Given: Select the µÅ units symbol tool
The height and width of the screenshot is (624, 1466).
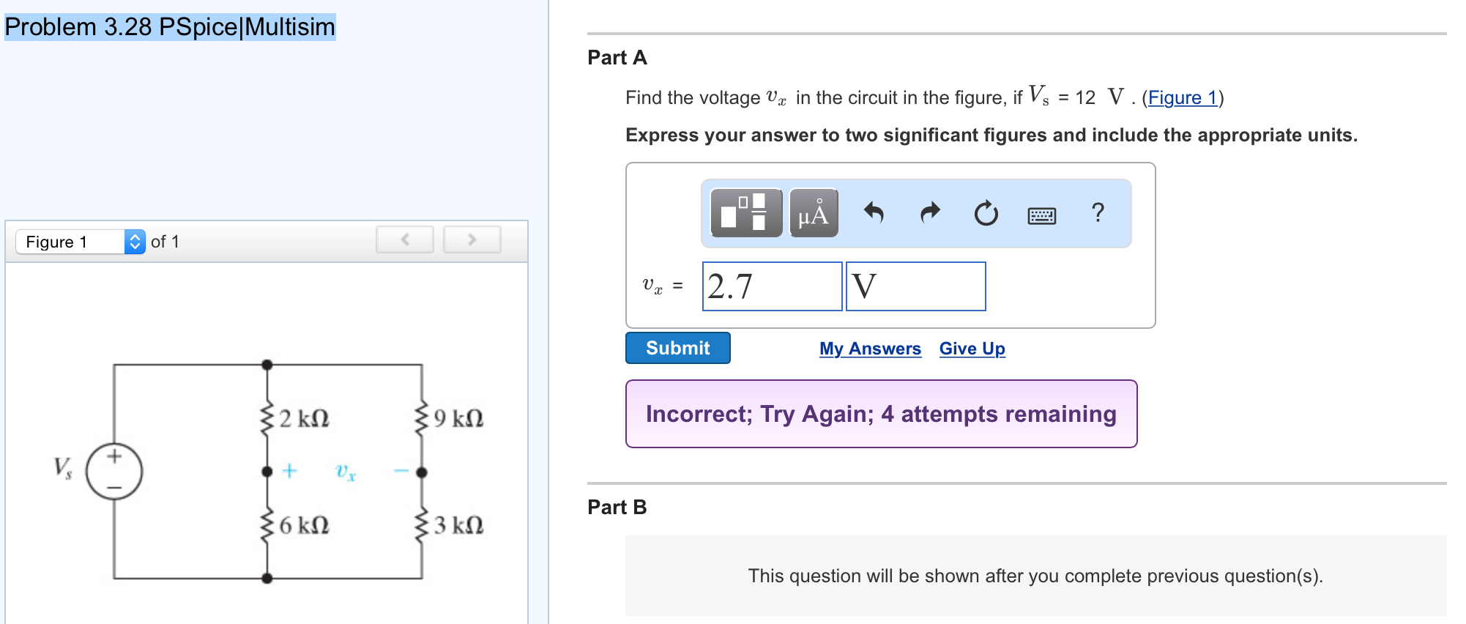Looking at the screenshot, I should pos(813,213).
